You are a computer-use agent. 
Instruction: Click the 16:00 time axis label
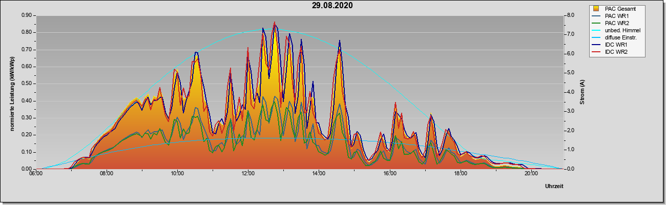coord(389,173)
